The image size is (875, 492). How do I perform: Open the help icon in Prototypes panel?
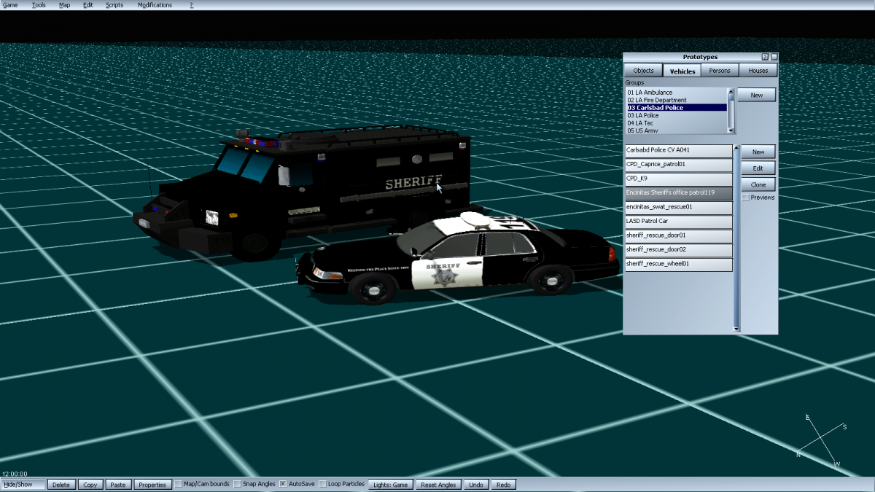765,57
